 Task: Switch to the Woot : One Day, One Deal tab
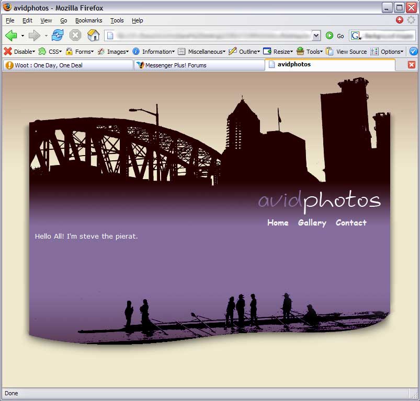click(67, 65)
